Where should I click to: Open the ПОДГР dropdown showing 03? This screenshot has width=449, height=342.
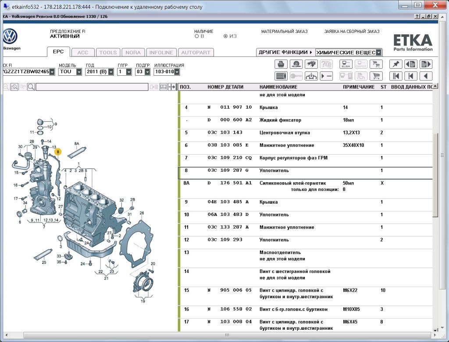click(x=147, y=72)
